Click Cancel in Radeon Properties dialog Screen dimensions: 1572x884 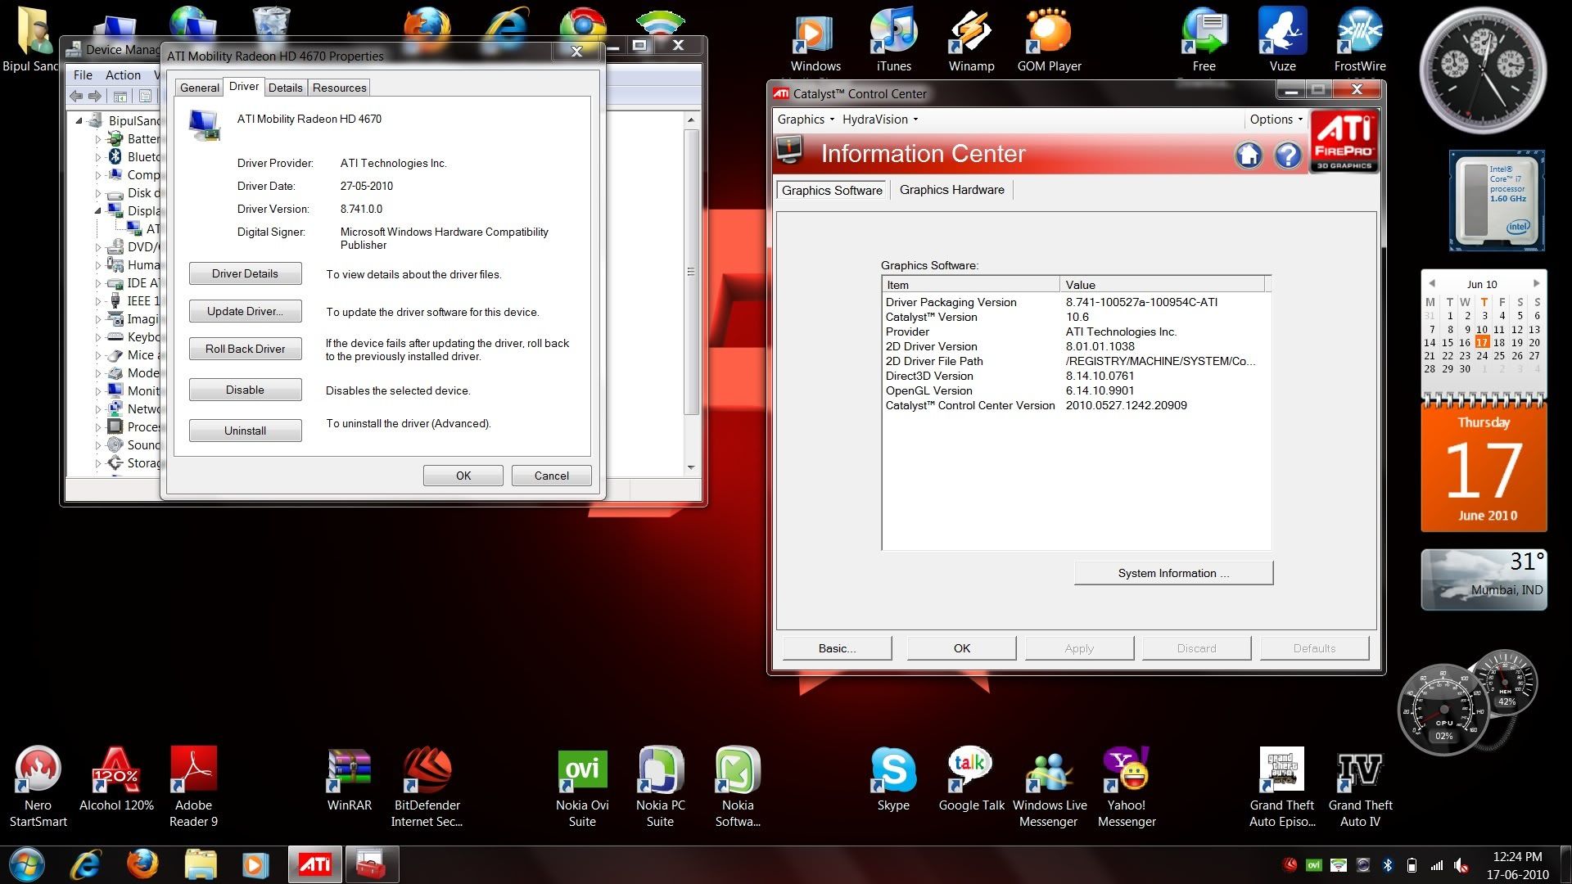point(551,476)
